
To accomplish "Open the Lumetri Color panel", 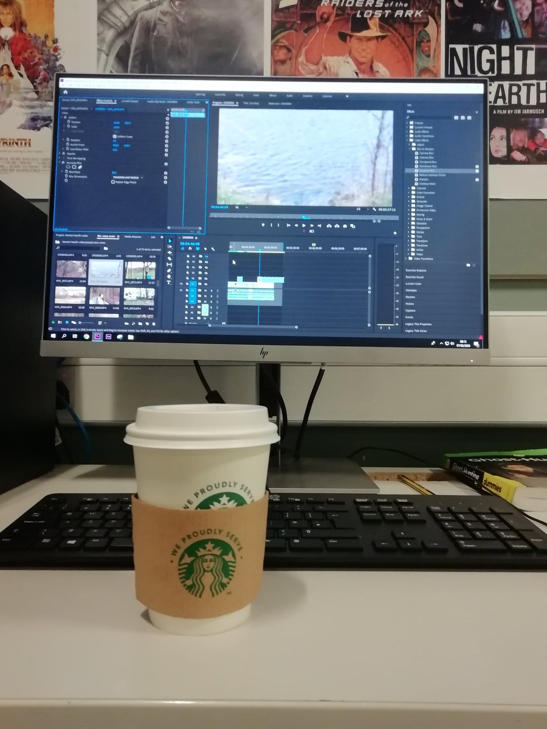I will click(x=413, y=284).
